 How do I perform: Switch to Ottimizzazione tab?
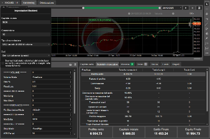[47, 3]
